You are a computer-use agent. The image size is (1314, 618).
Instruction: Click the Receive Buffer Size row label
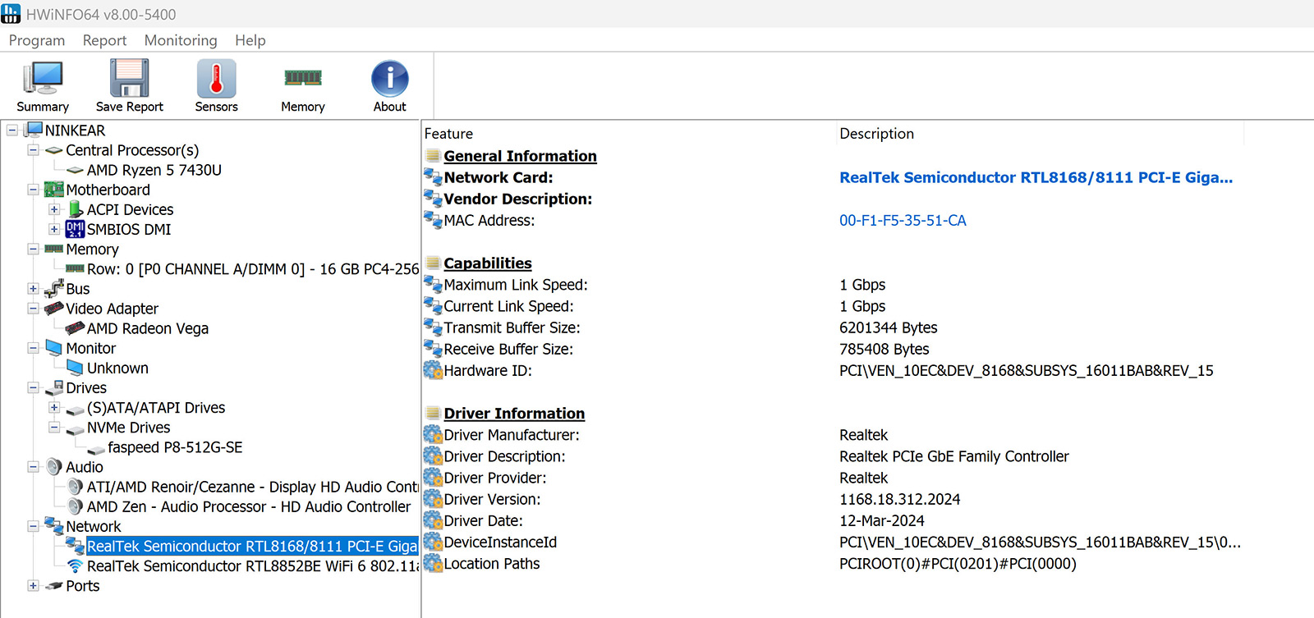pos(508,349)
